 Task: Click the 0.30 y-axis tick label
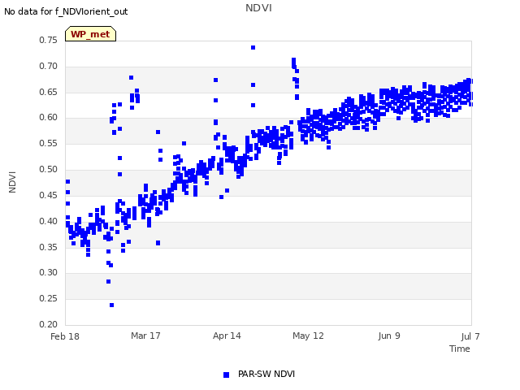tap(49, 273)
